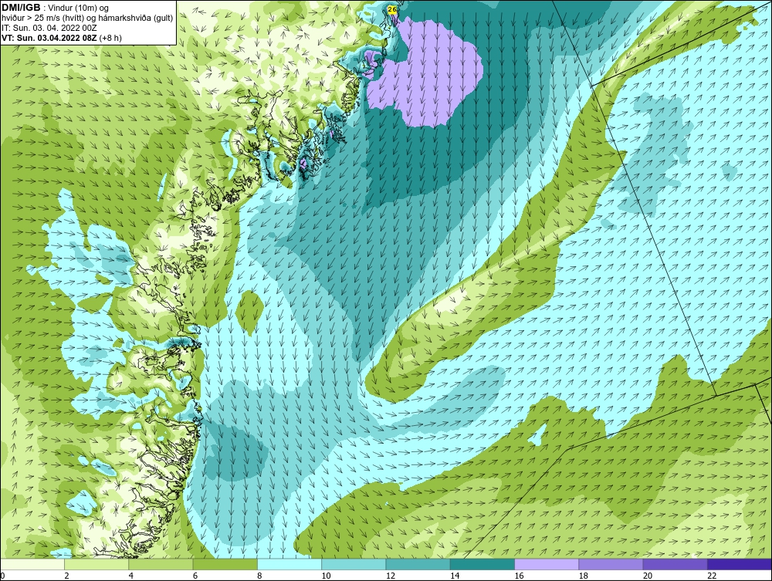772x581 pixels.
Task: Click the 12–14 m/s teal legend swatch
Action: tap(418, 564)
